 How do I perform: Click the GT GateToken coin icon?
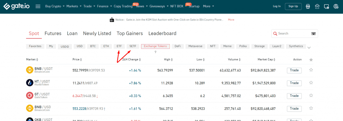[x=29, y=96]
